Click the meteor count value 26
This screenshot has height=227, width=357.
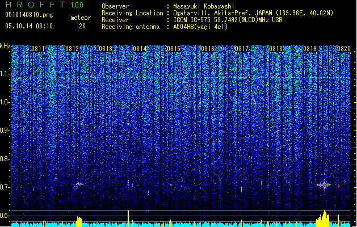[x=82, y=26]
